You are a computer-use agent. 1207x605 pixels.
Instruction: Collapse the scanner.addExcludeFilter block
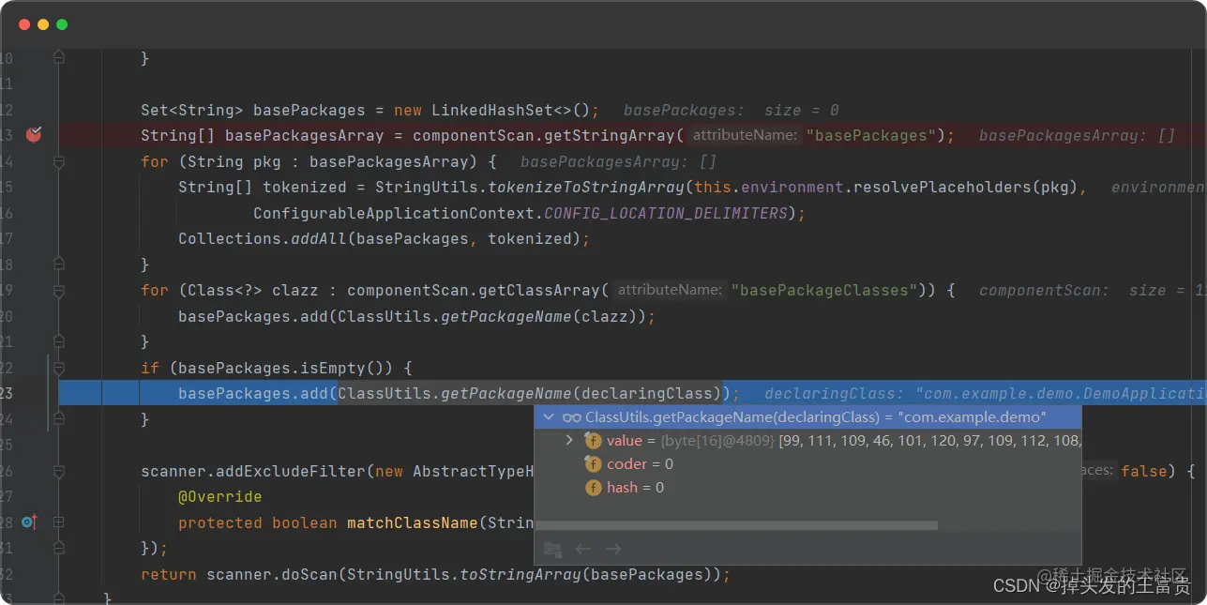pos(58,471)
